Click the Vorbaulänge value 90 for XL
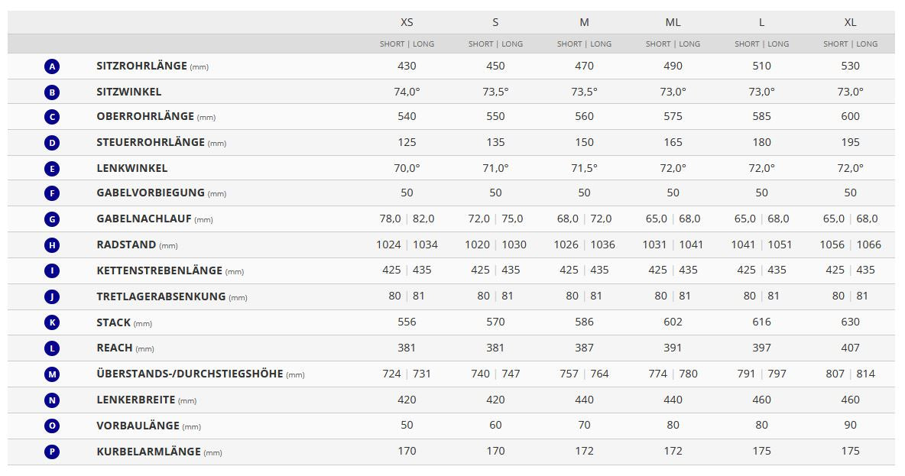Viewport: 905px width, 476px height. click(x=850, y=425)
